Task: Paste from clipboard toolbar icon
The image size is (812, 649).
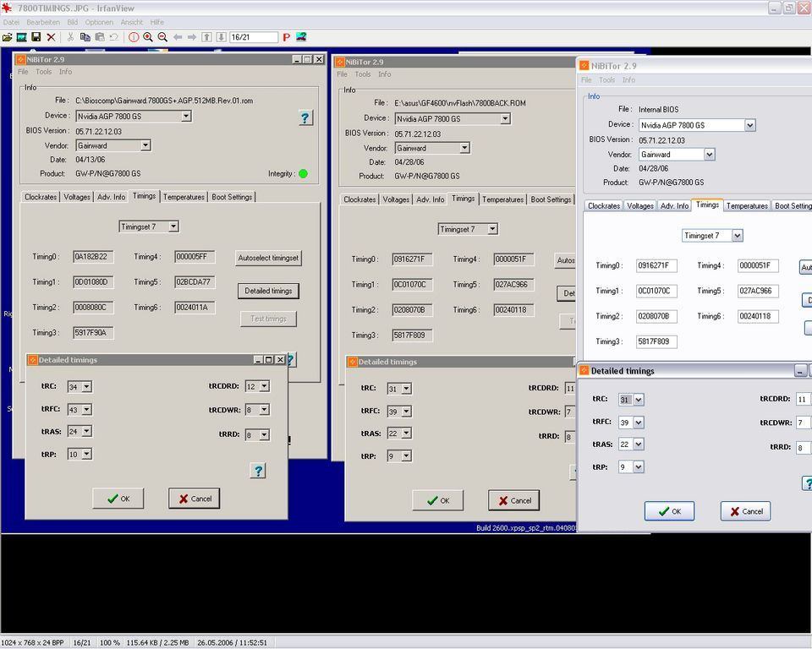Action: point(100,37)
